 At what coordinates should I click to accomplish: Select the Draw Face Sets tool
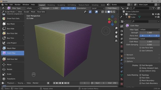click(13, 18)
